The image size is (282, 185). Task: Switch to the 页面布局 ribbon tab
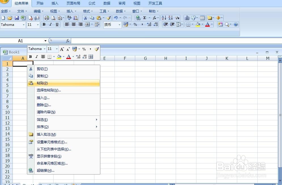[x=73, y=3]
